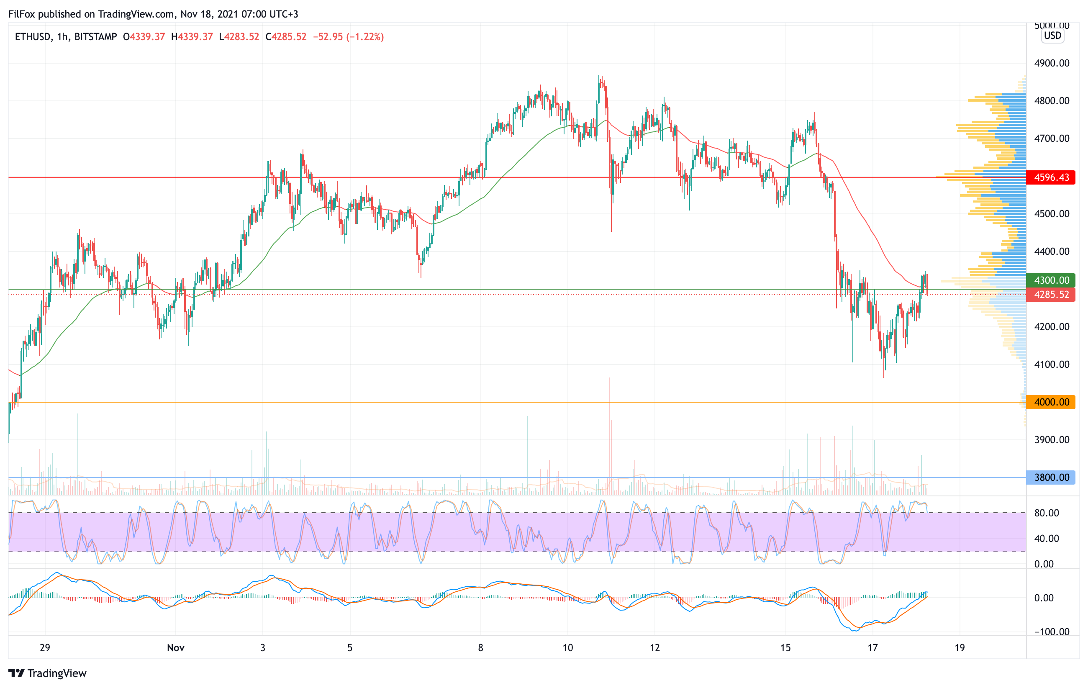Click the Nov date on time axis

175,648
